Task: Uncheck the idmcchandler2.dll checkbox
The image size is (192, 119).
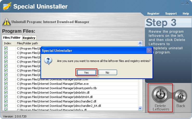Action: point(6,101)
